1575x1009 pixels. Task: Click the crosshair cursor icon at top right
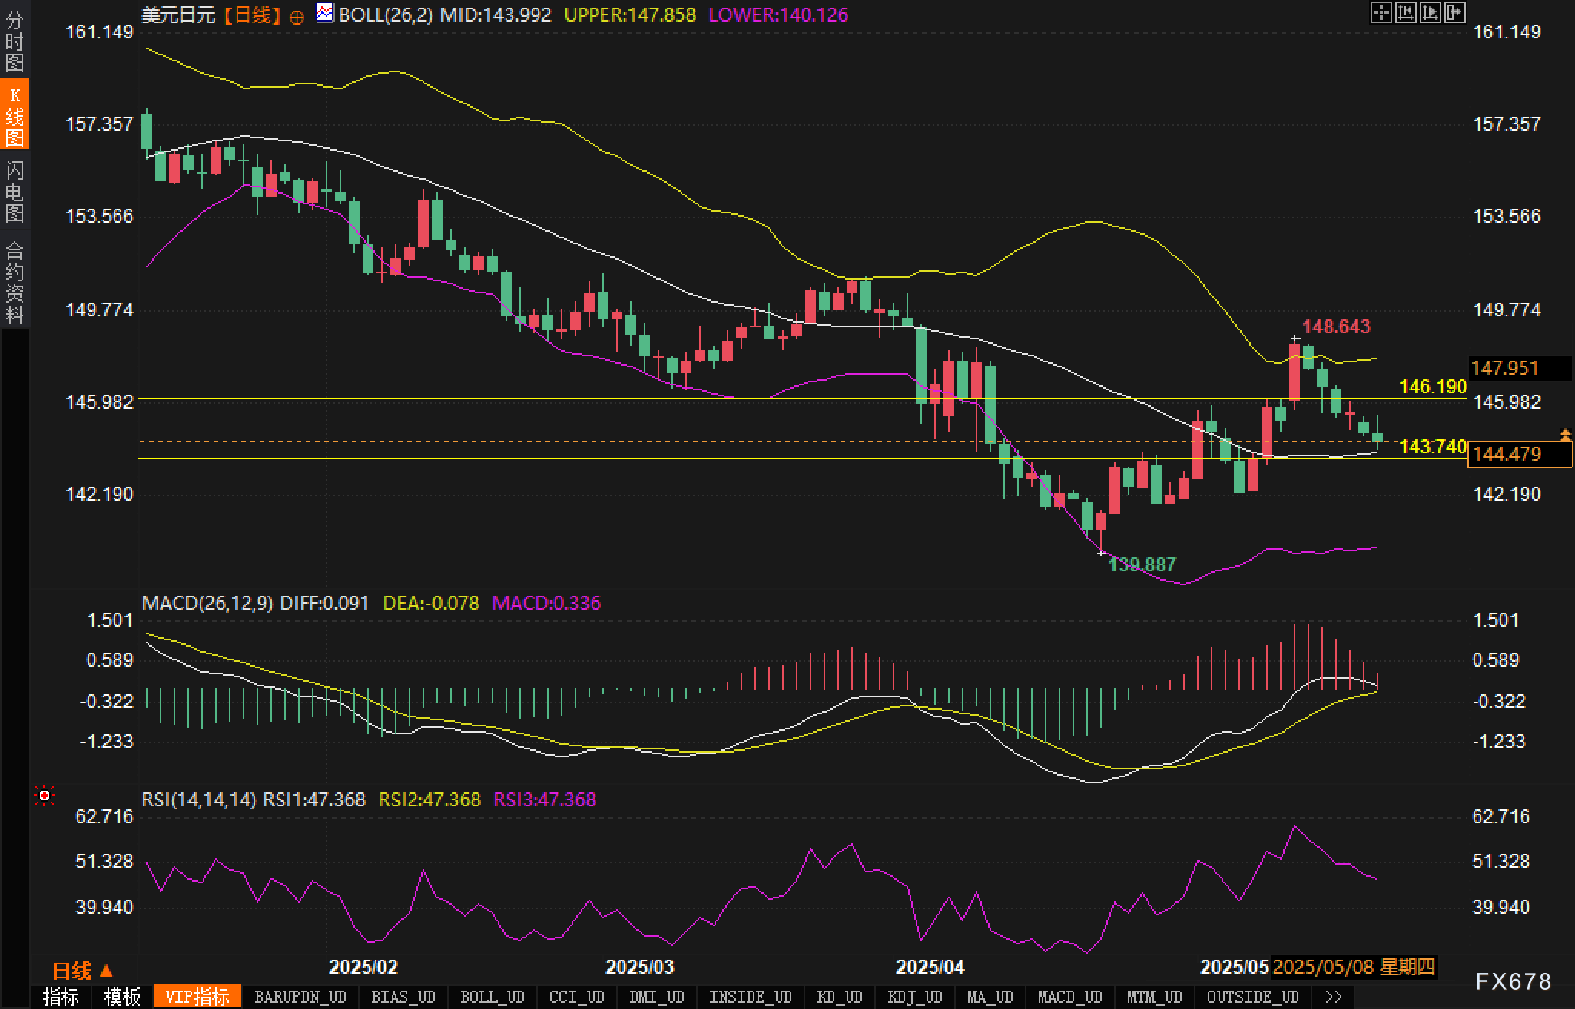click(x=1381, y=12)
